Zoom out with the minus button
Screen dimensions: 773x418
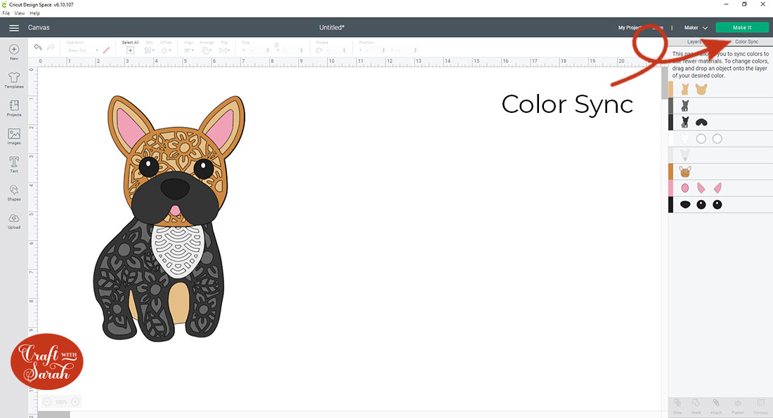point(47,402)
